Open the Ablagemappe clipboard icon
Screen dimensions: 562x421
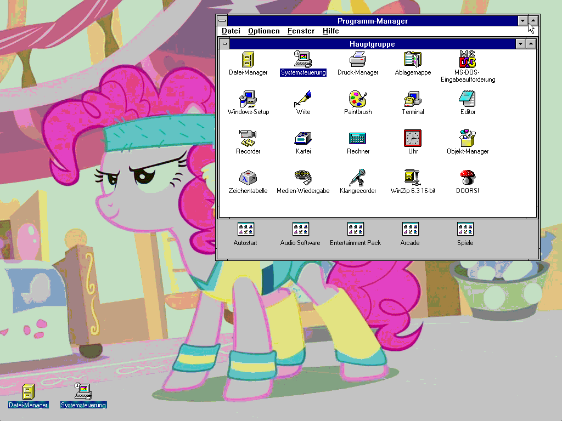click(413, 59)
